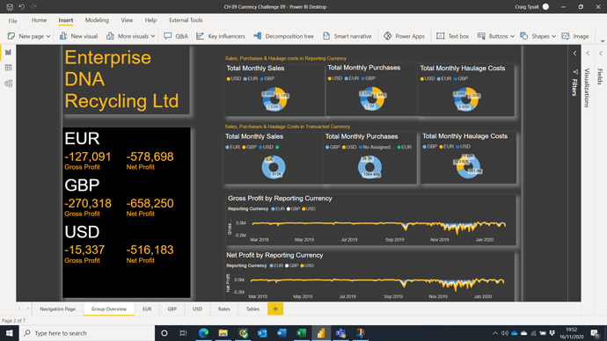607x341 pixels.
Task: Open Model view in left sidebar
Action: click(8, 83)
